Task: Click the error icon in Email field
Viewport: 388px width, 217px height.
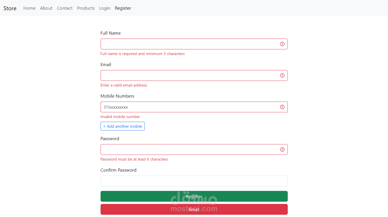Action: coord(282,75)
